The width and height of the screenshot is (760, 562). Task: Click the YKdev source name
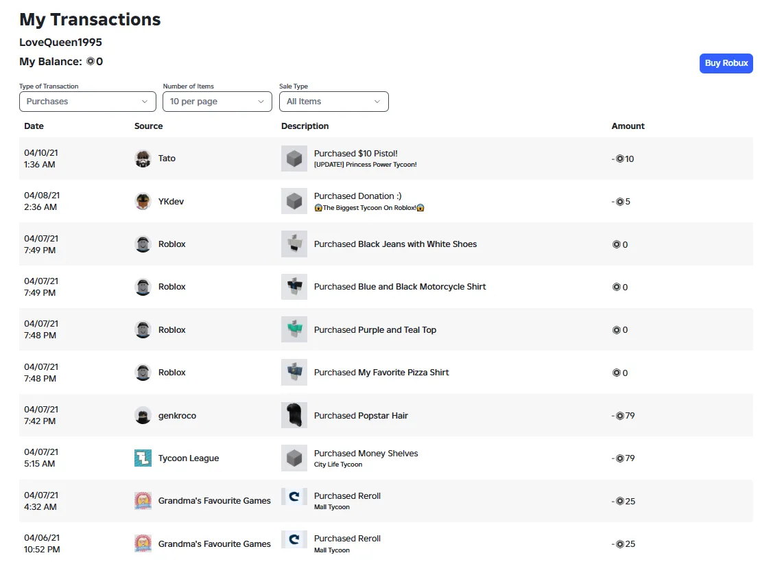tap(171, 201)
